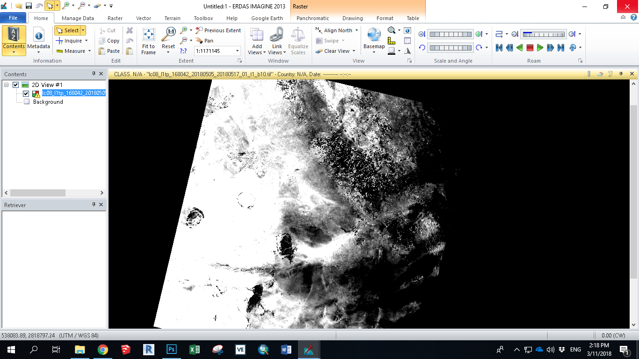Expand the Measure tool dropdown
This screenshot has height=359, width=639.
[x=89, y=51]
